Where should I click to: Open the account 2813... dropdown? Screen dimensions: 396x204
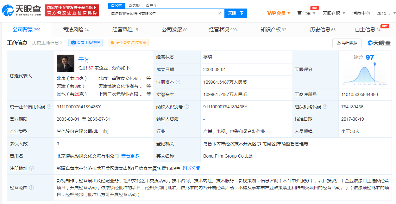pos(386,13)
